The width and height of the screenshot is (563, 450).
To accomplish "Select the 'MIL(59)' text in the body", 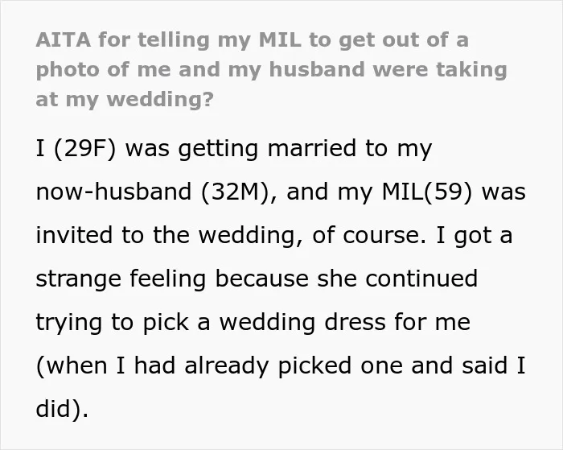I will [x=426, y=192].
